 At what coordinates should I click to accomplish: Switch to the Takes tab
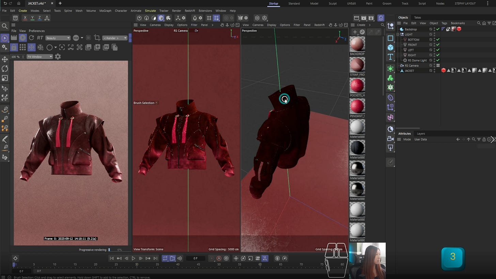click(x=417, y=17)
